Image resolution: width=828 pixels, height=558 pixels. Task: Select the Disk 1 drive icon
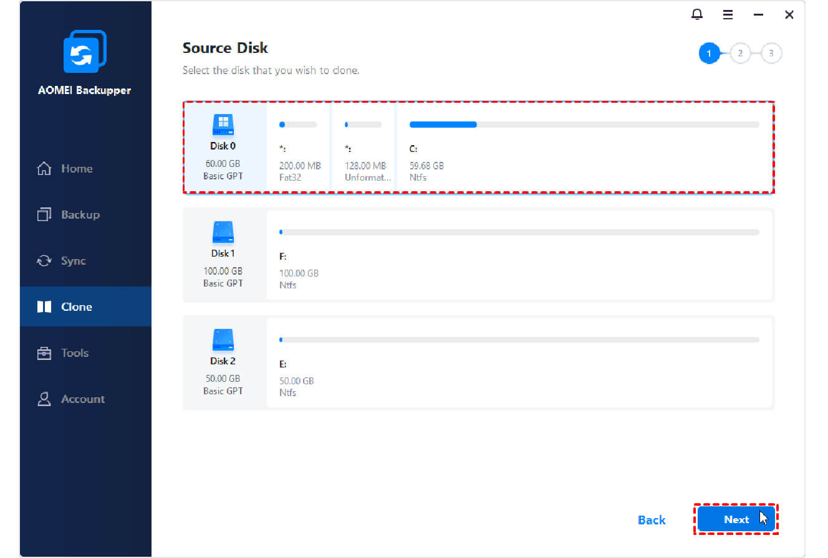click(x=223, y=232)
